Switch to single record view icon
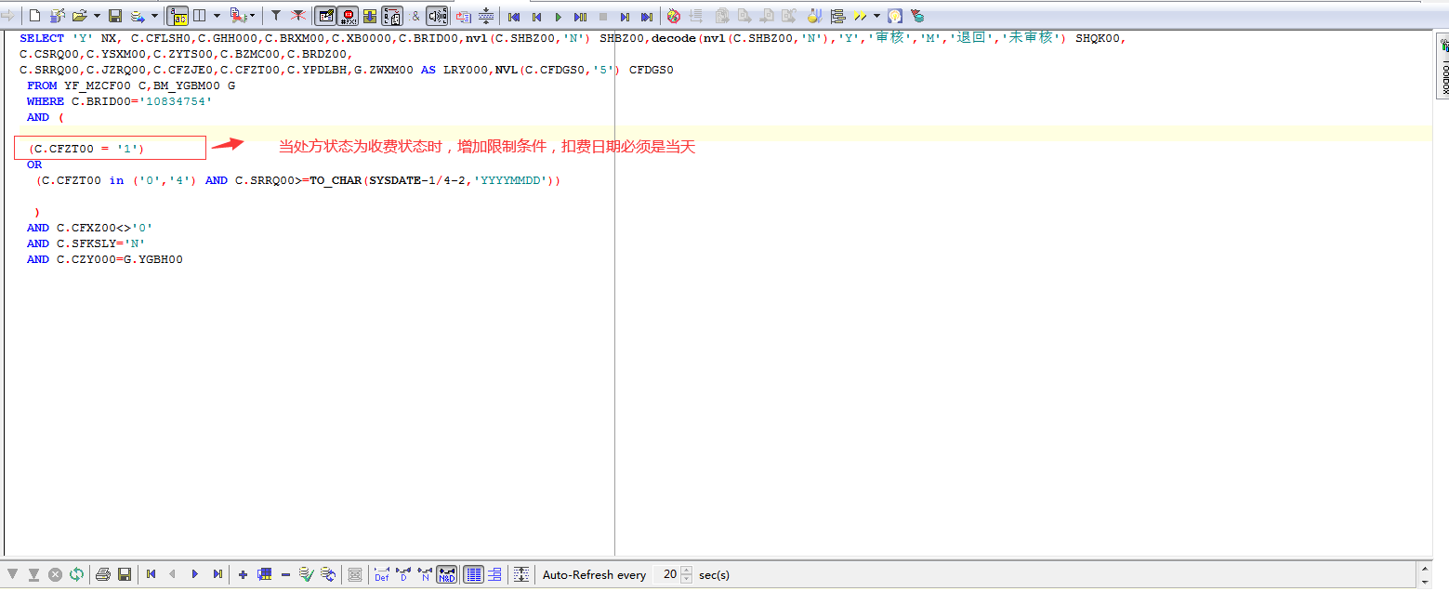 [495, 574]
